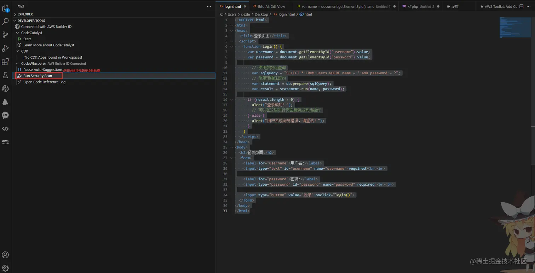The height and width of the screenshot is (273, 535).
Task: Fold the form tag at line 27
Action: tap(231, 158)
